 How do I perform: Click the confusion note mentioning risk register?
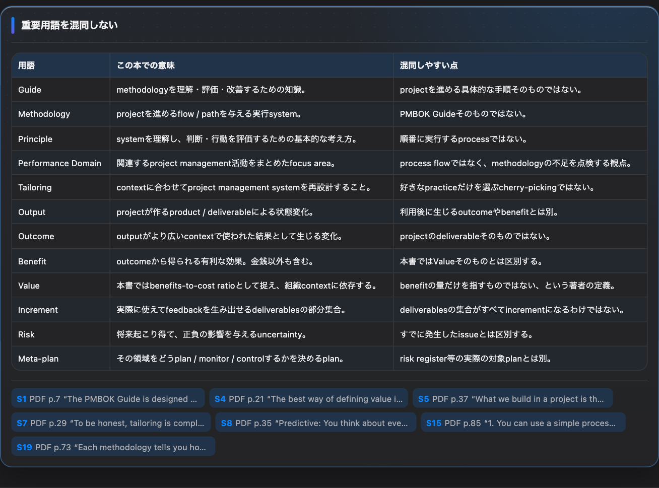click(520, 359)
